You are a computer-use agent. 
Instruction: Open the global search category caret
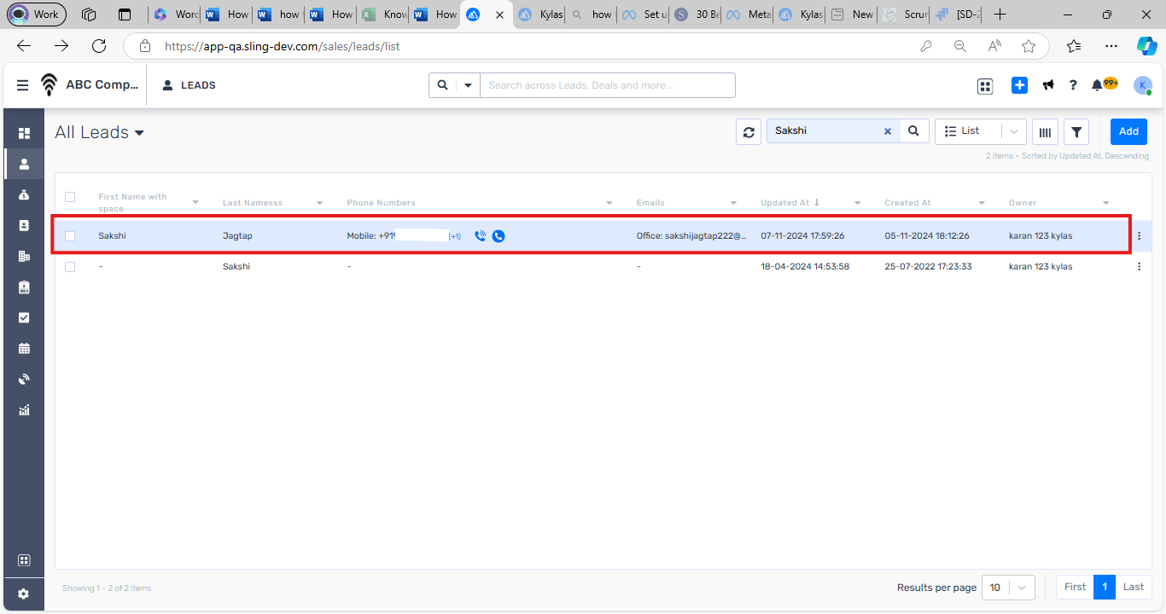pos(468,85)
